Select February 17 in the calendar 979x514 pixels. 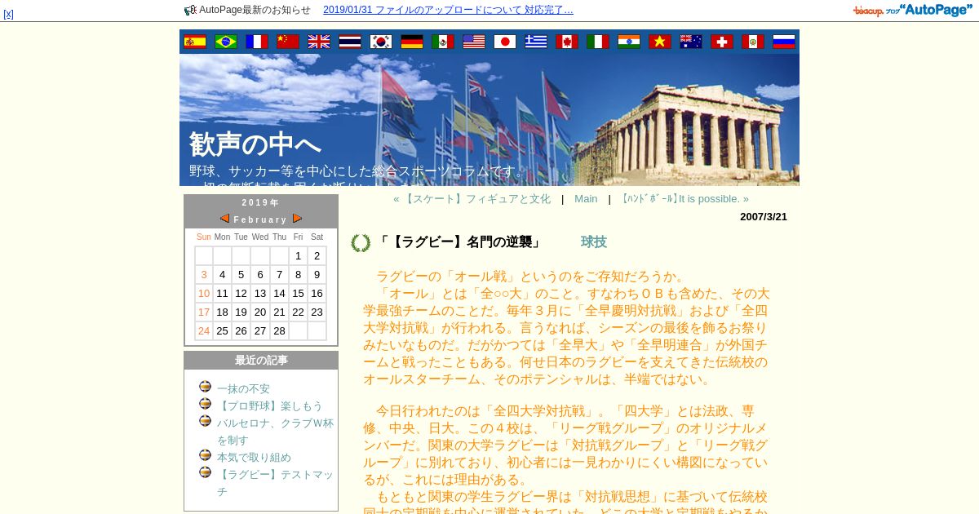[204, 312]
